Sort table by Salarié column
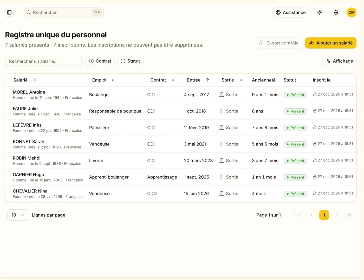 point(24,80)
